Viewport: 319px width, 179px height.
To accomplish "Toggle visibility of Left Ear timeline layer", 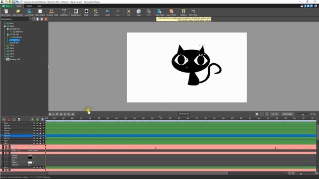I will coord(34,138).
